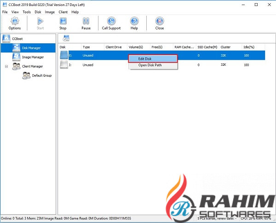The width and height of the screenshot is (276, 223).
Task: Click idle 100 value in E: row
Action: pyautogui.click(x=246, y=55)
